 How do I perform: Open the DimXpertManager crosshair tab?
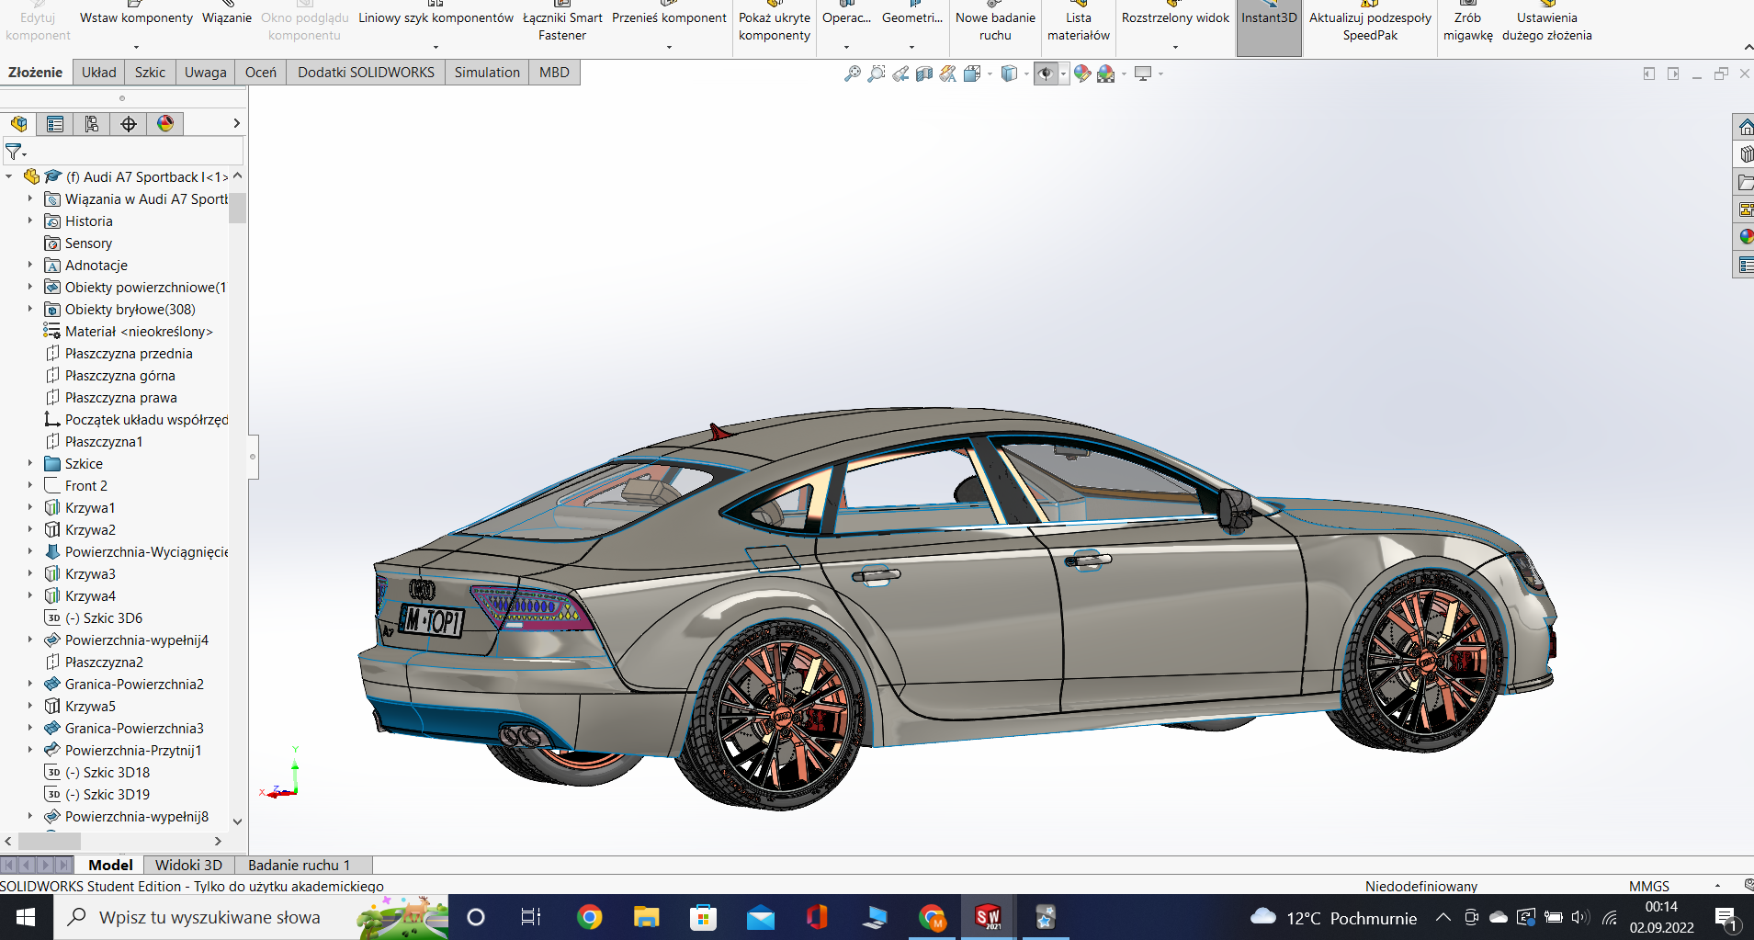[x=129, y=123]
